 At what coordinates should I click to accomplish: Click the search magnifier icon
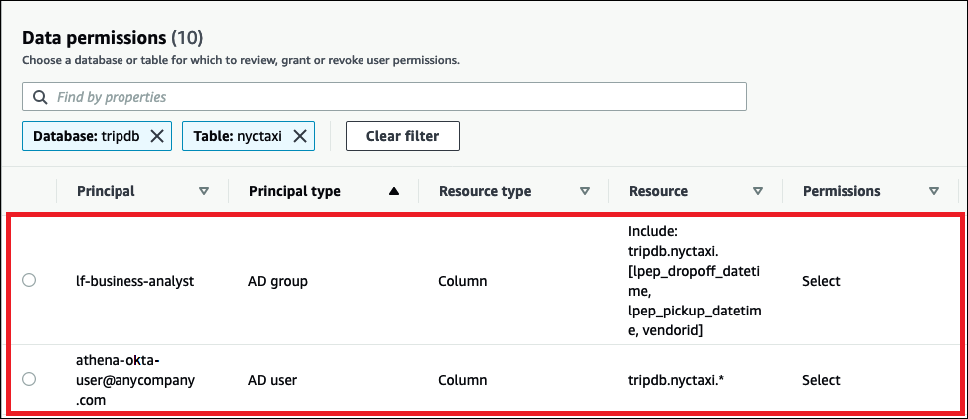coord(40,98)
